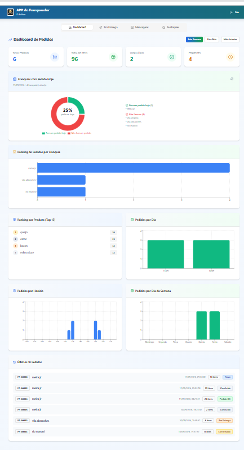Click the '16 itens' badge on first order
Viewport: 244px width, 450px height.
click(x=214, y=377)
